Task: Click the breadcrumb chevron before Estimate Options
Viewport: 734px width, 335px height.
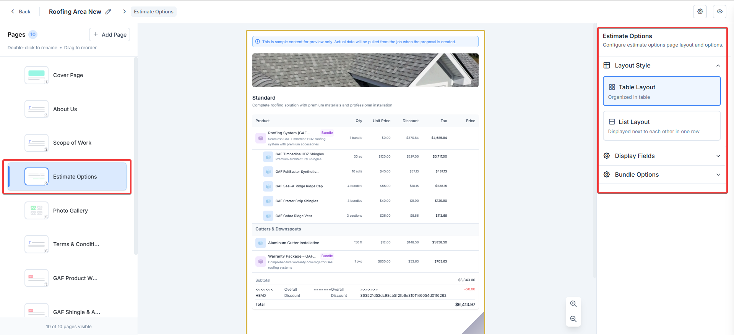Action: (x=124, y=11)
